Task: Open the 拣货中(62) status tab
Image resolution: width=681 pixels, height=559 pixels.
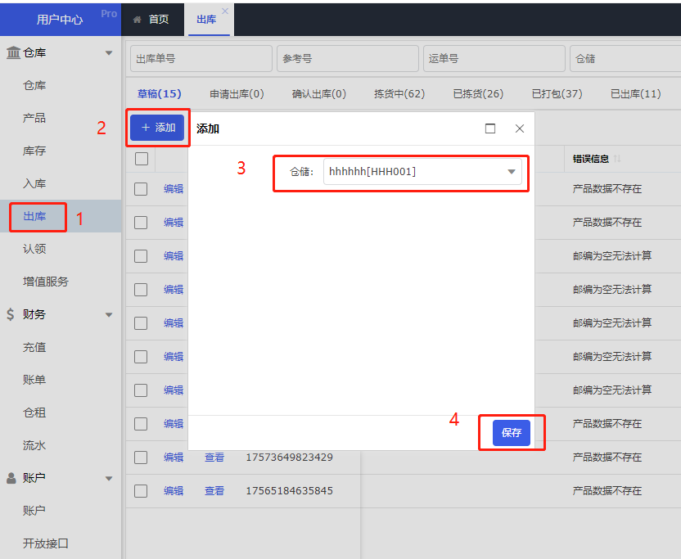Action: [x=399, y=94]
